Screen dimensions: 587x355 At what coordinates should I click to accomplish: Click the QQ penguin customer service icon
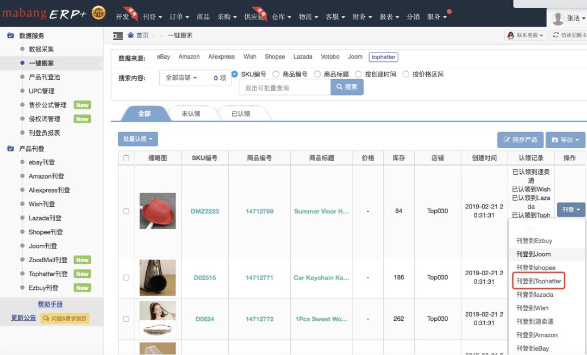tap(510, 35)
